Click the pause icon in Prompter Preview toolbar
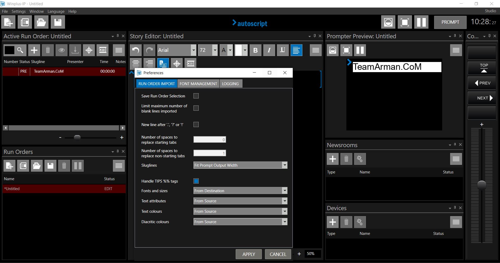500x263 pixels. pyautogui.click(x=360, y=50)
